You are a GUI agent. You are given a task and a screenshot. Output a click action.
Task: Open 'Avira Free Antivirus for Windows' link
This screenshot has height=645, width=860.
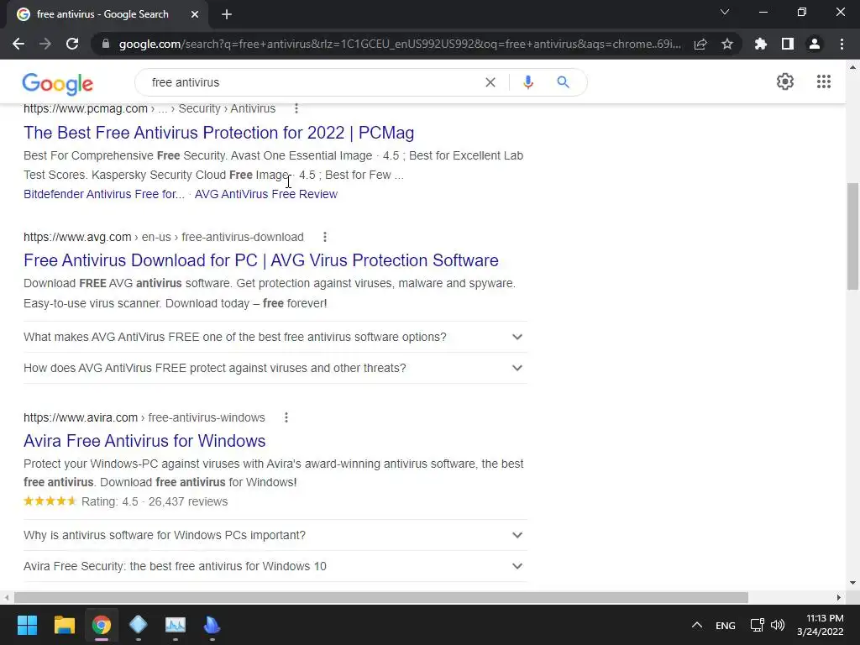click(144, 441)
